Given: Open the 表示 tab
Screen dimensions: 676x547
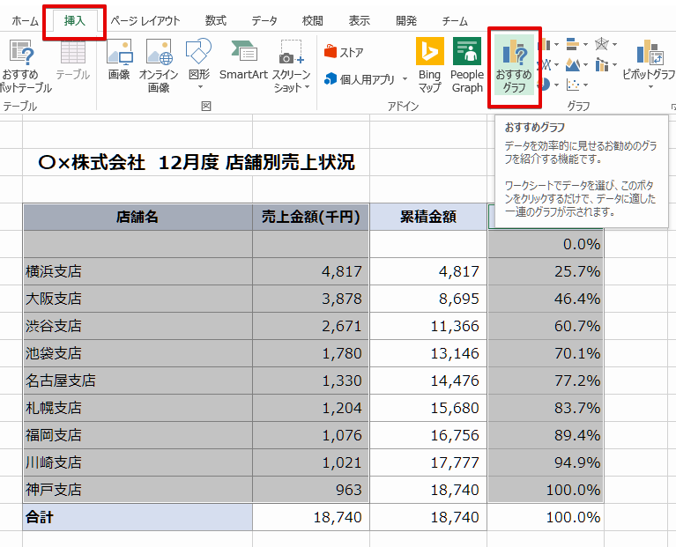Looking at the screenshot, I should [x=359, y=20].
